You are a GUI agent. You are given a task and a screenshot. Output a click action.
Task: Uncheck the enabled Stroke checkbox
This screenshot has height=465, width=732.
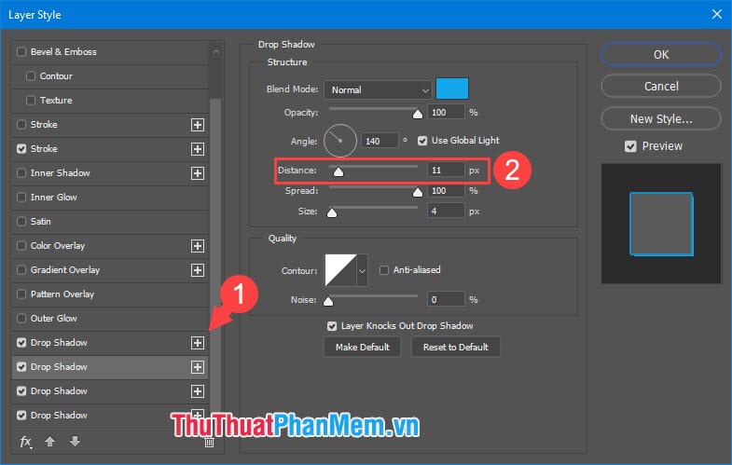click(x=21, y=149)
